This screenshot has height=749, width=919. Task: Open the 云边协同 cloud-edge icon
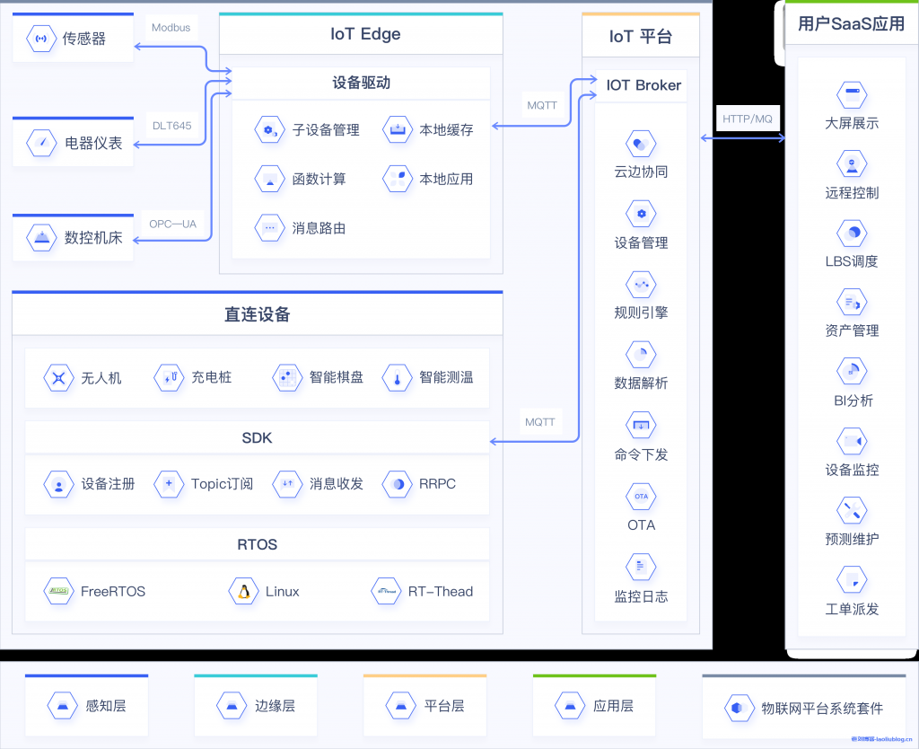tap(640, 142)
